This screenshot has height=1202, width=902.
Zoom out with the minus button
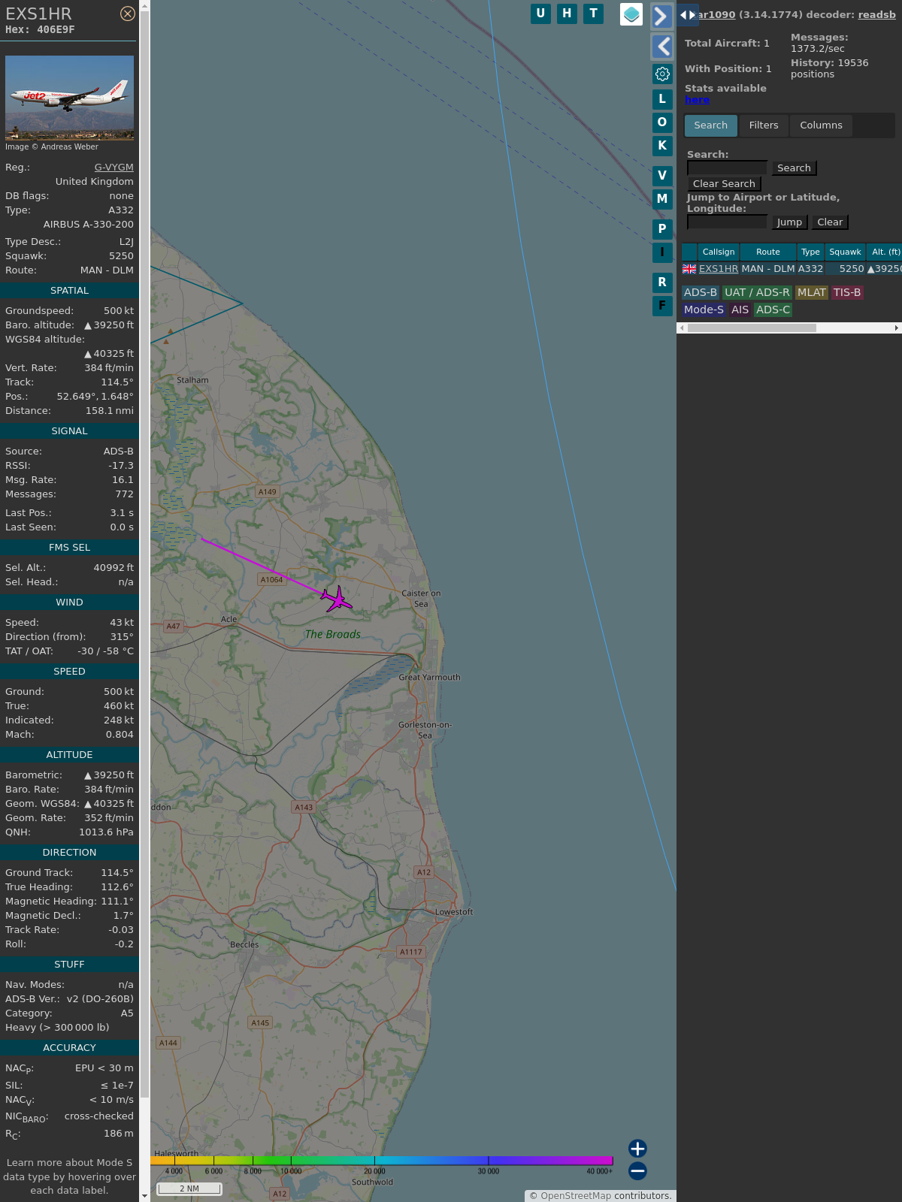tap(637, 1170)
